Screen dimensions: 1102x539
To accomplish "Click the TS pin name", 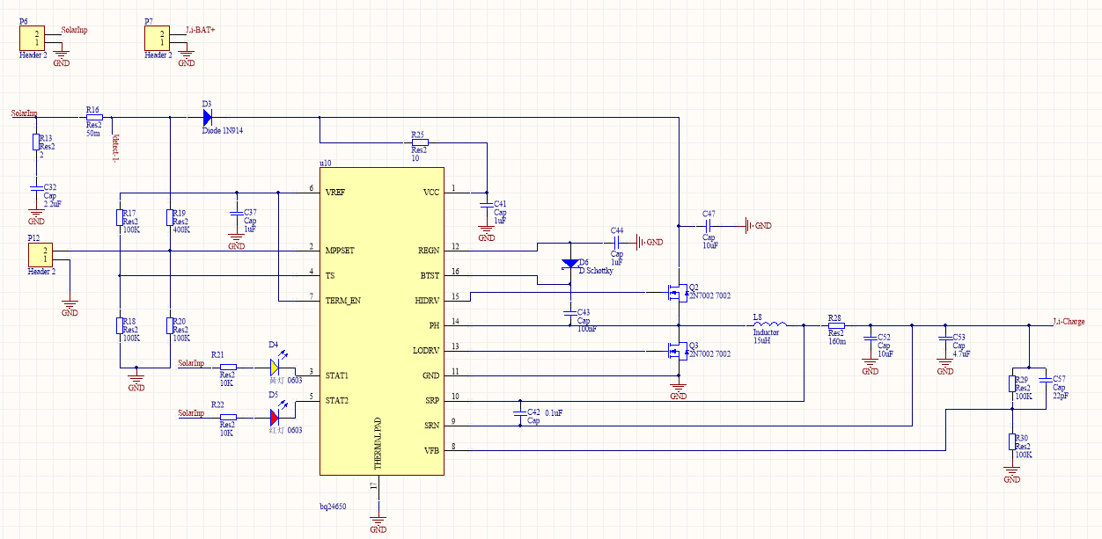I will [x=330, y=275].
